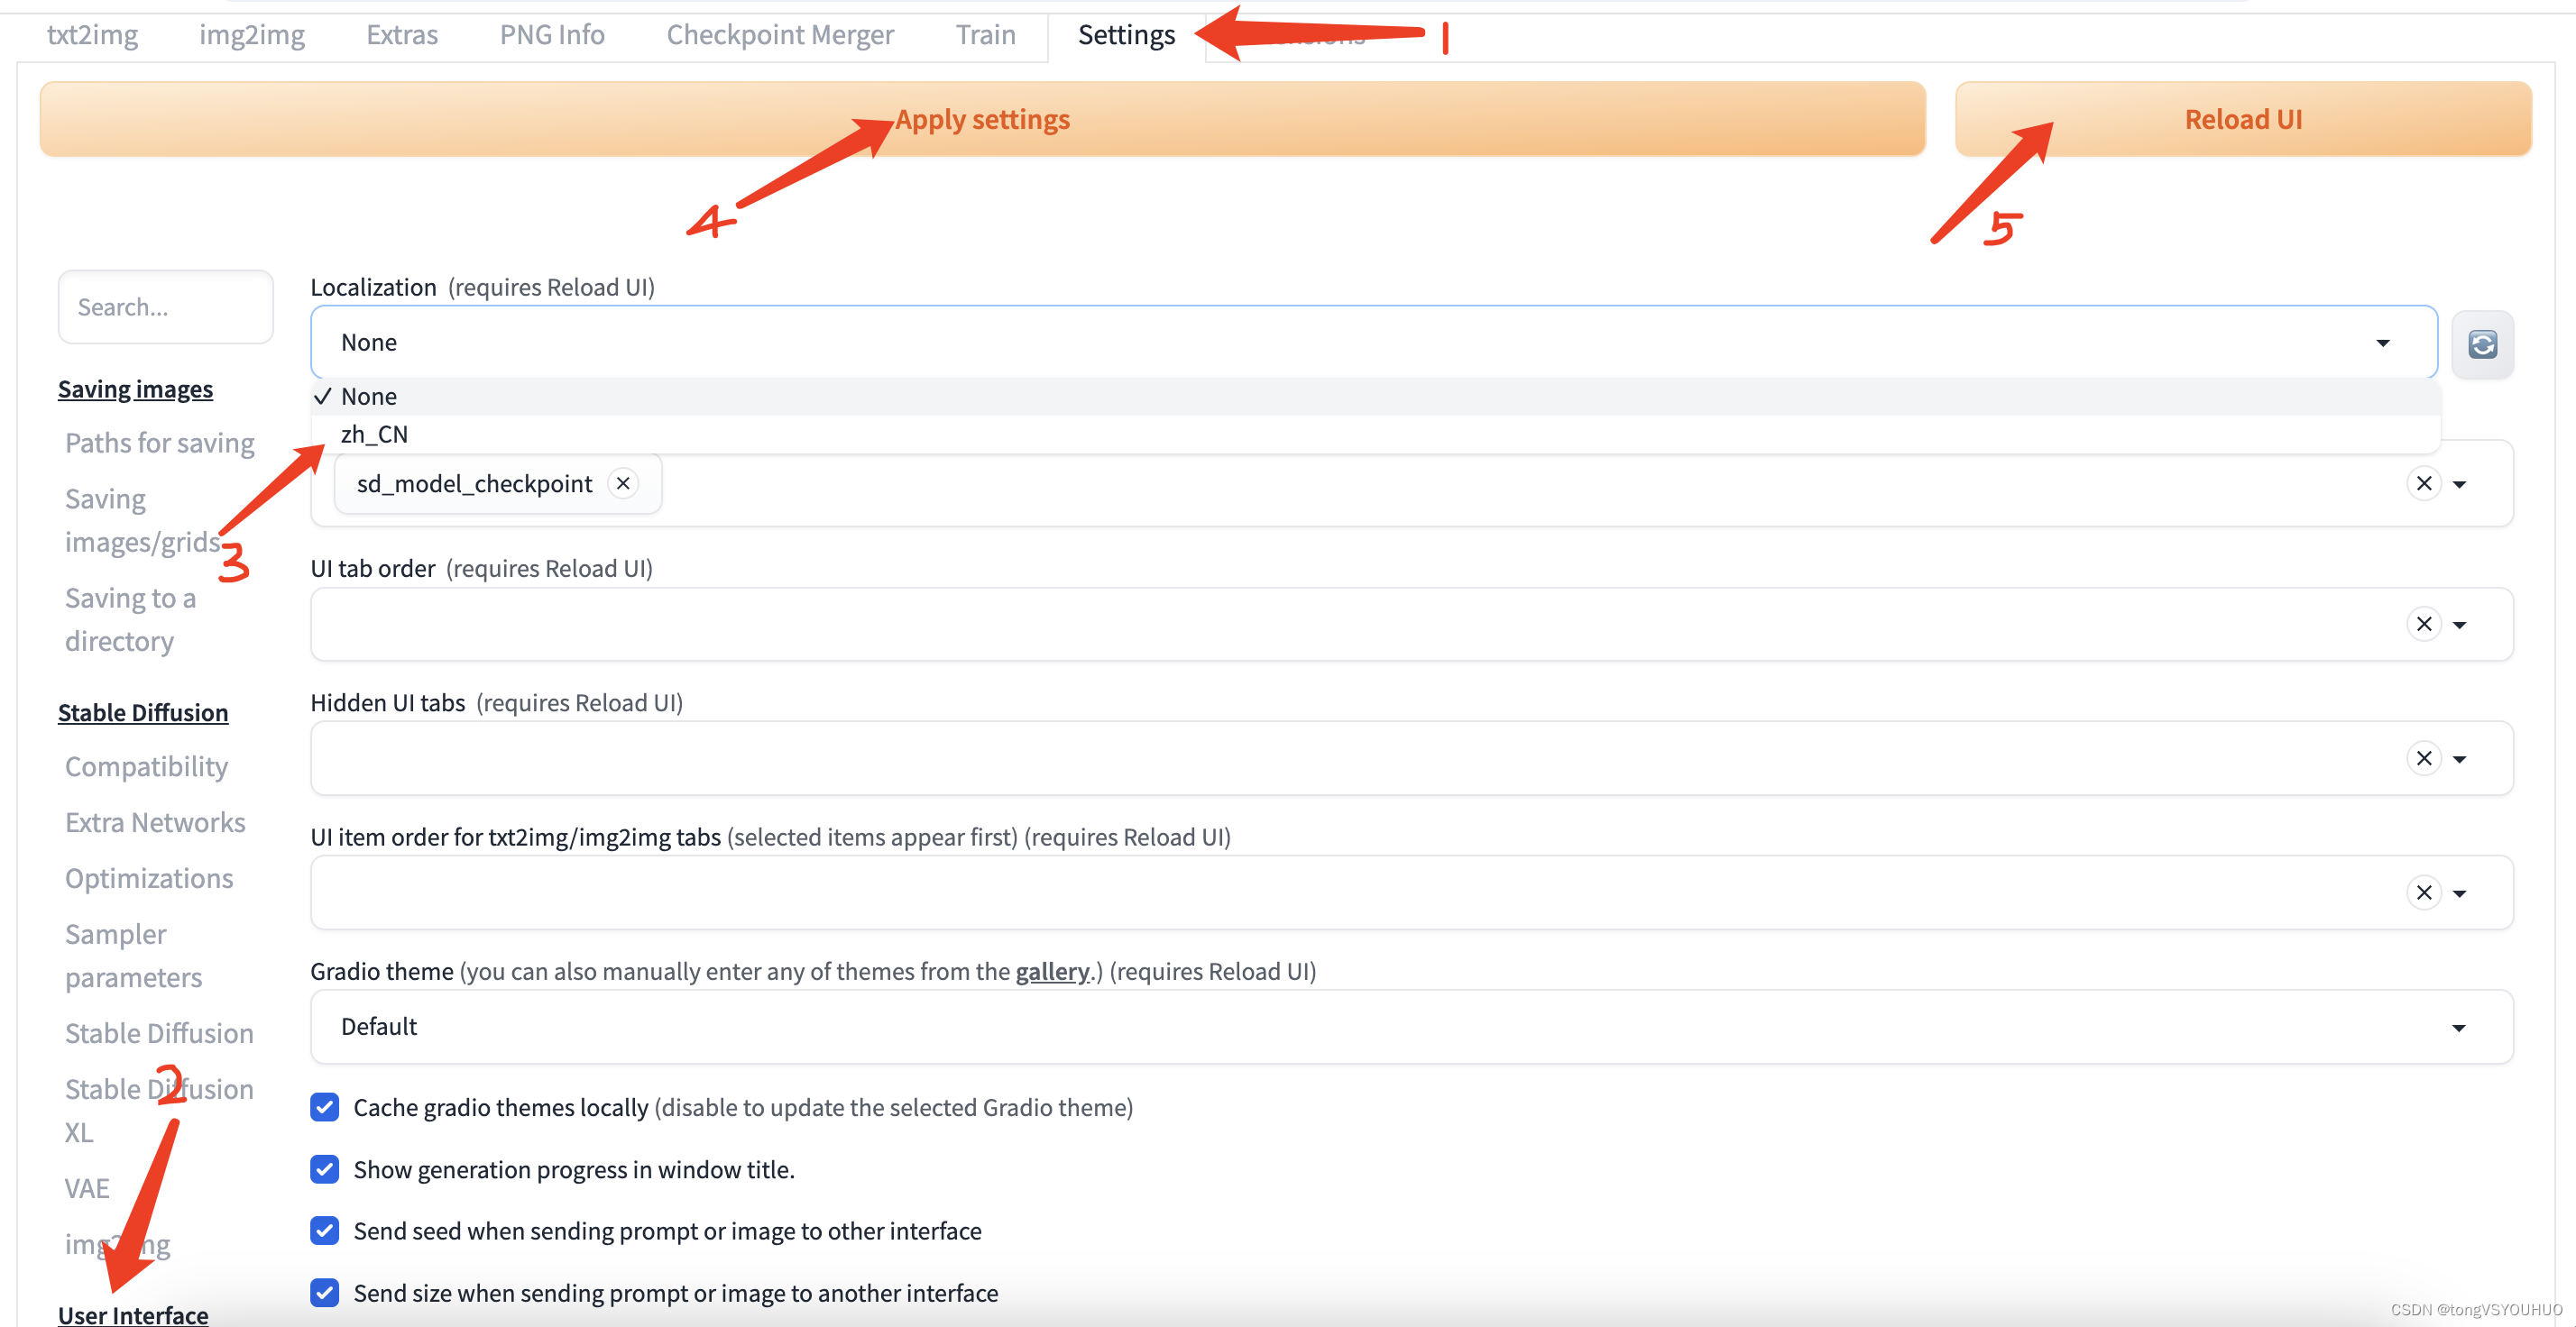Uncheck Cache gradio themes locally
2576x1327 pixels.
pyautogui.click(x=325, y=1107)
